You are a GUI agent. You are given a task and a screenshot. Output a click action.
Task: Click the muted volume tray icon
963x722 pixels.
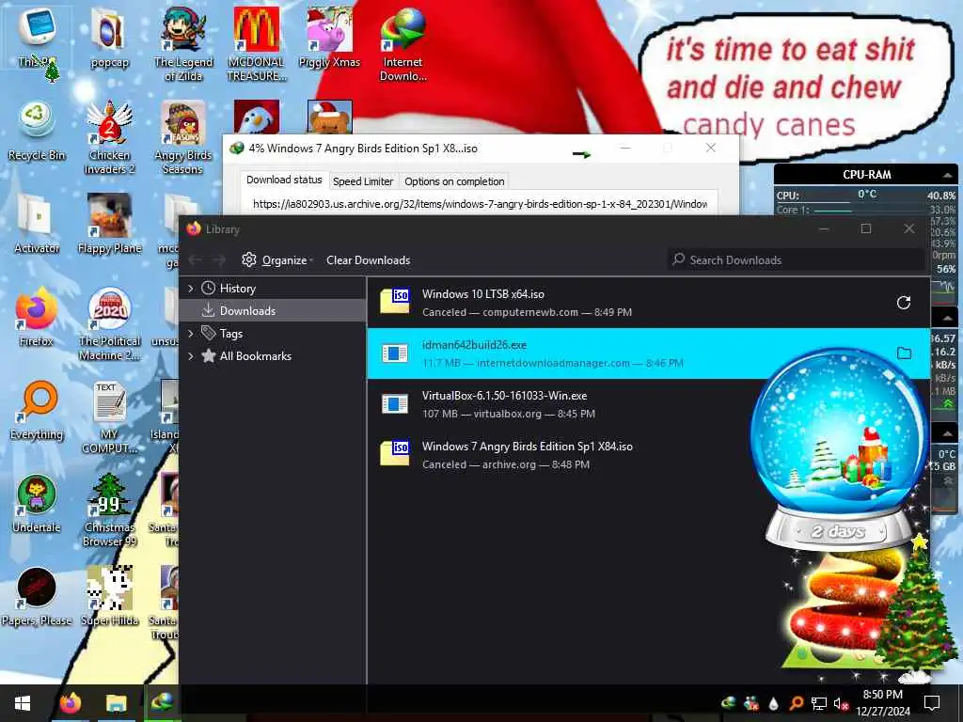841,703
